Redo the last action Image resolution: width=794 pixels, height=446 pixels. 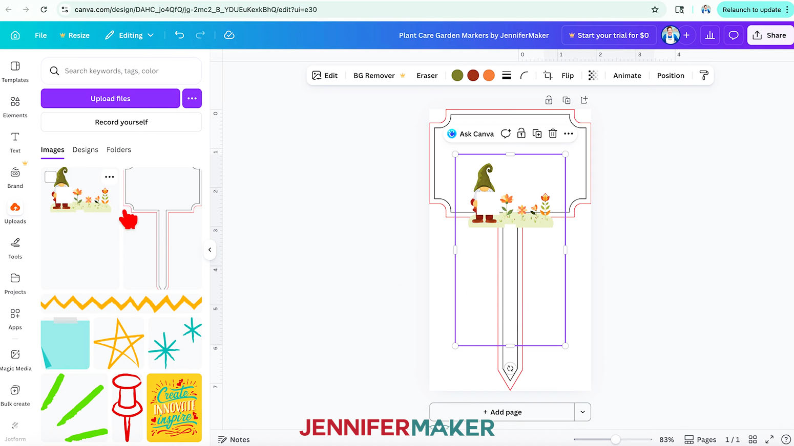pos(200,35)
